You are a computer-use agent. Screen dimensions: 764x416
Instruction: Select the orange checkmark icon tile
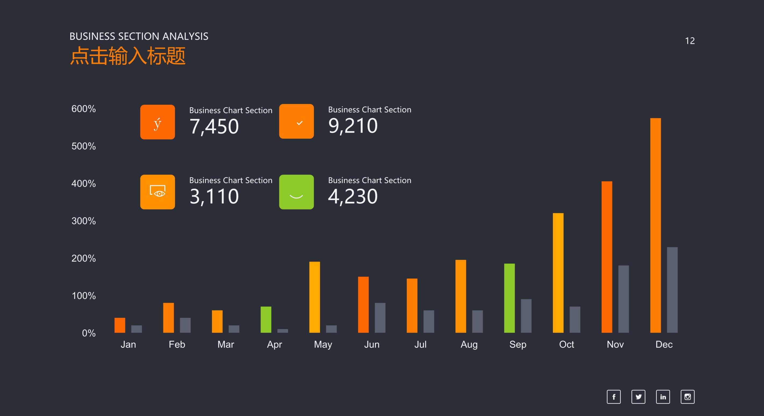pyautogui.click(x=296, y=121)
